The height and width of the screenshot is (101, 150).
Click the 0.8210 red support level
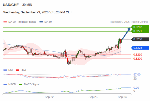[x=138, y=55]
